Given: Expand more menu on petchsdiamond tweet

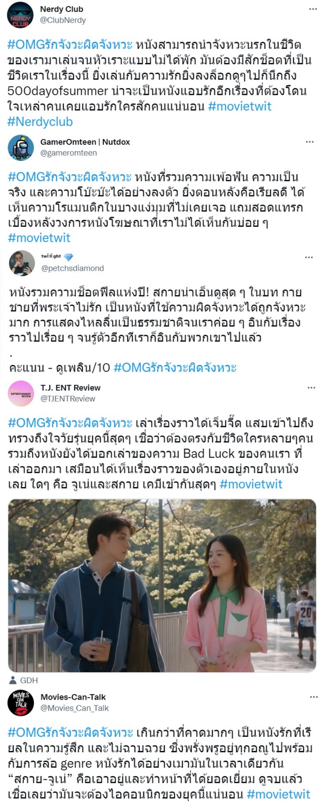Looking at the screenshot, I should [309, 257].
